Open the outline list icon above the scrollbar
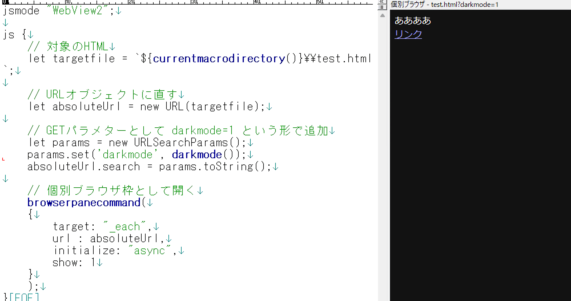Screen dimensions: 571x301 pos(382,7)
